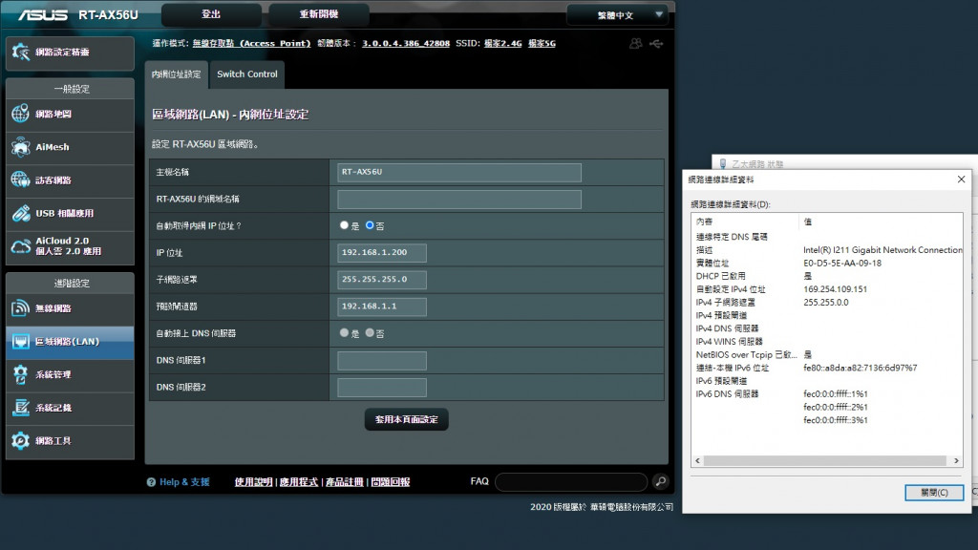
Task: Click the user status icon in header
Action: pyautogui.click(x=635, y=44)
